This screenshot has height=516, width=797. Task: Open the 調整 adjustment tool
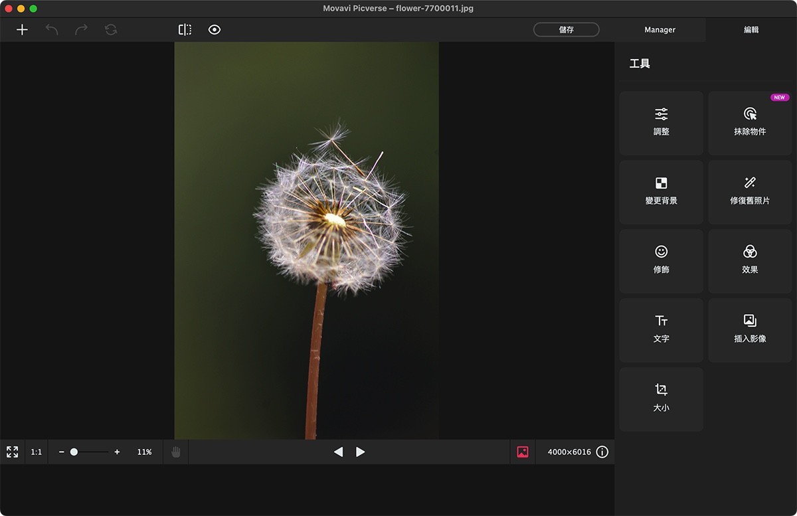coord(661,122)
